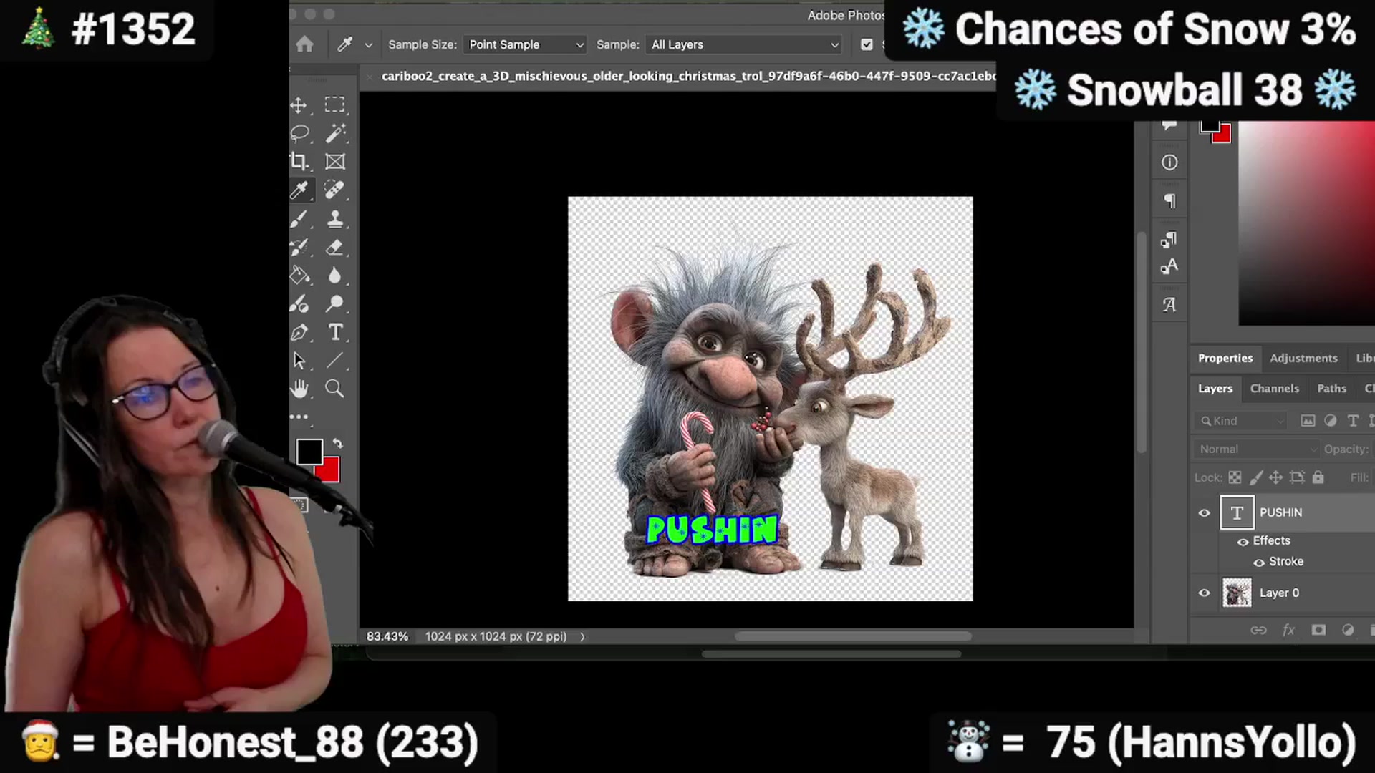Toggle visibility of Layer 0

(1205, 593)
